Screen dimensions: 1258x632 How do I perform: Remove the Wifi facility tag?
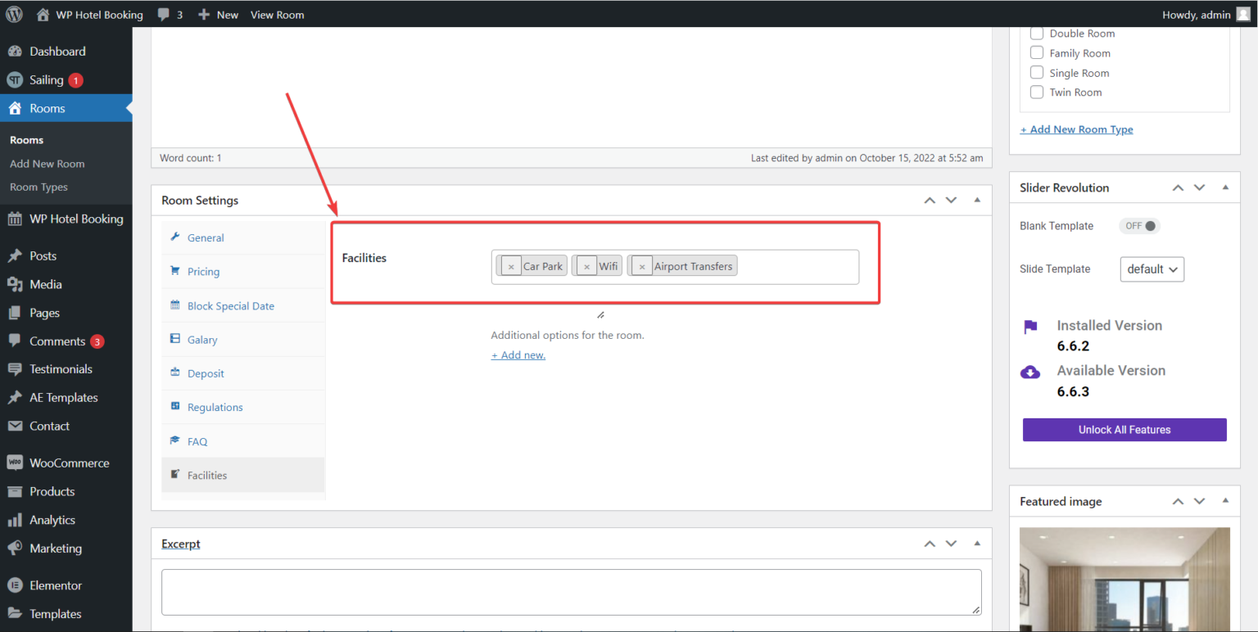point(586,266)
